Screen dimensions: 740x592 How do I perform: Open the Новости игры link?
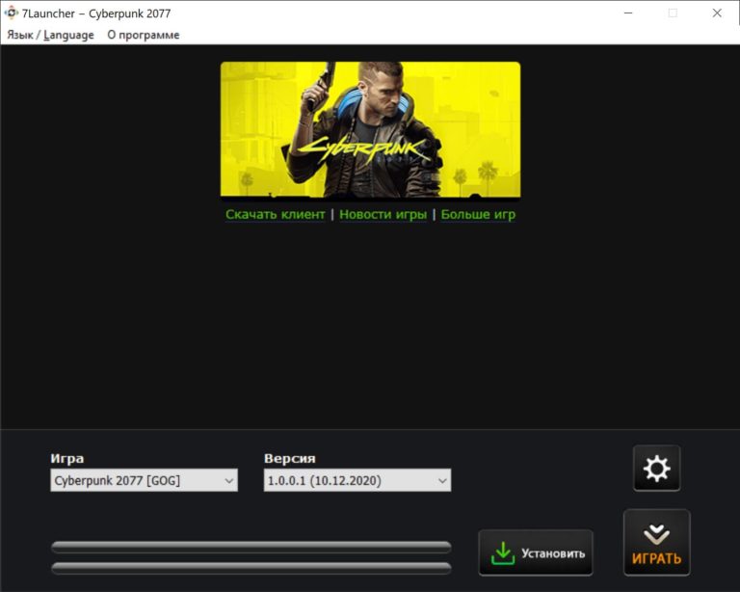tap(383, 214)
